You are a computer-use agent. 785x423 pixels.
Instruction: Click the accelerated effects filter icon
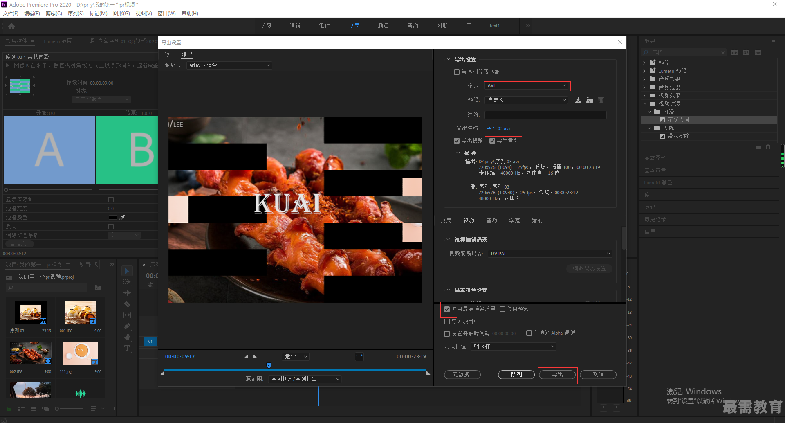(734, 52)
